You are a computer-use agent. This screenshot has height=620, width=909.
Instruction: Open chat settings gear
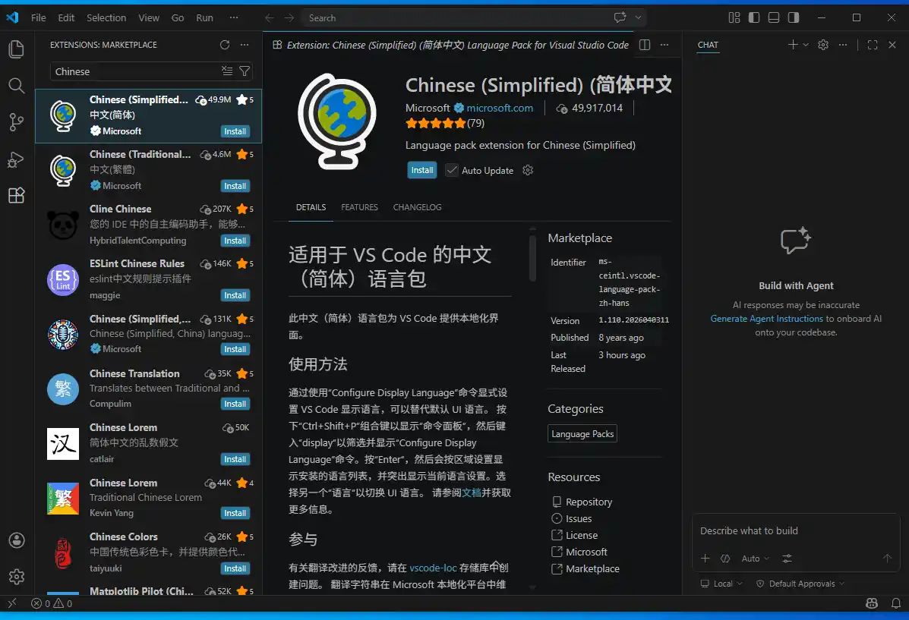coord(823,45)
